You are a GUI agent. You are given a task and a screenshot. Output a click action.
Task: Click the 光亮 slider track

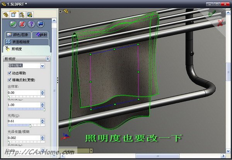click(26, 125)
